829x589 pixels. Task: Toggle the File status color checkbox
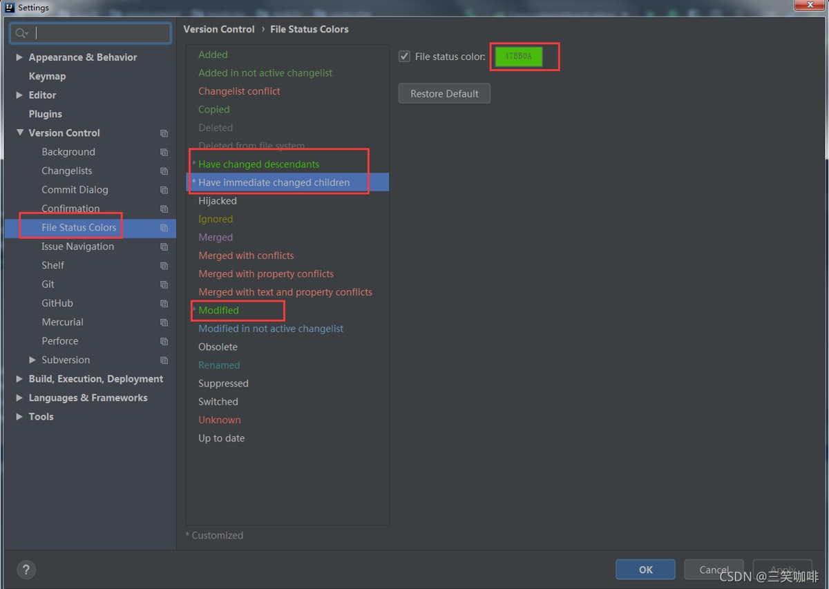point(405,57)
